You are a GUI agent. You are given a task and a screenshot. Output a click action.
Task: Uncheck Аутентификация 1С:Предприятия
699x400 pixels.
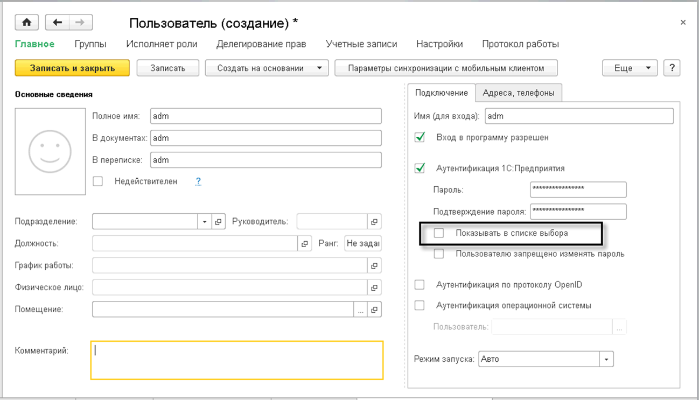point(420,168)
